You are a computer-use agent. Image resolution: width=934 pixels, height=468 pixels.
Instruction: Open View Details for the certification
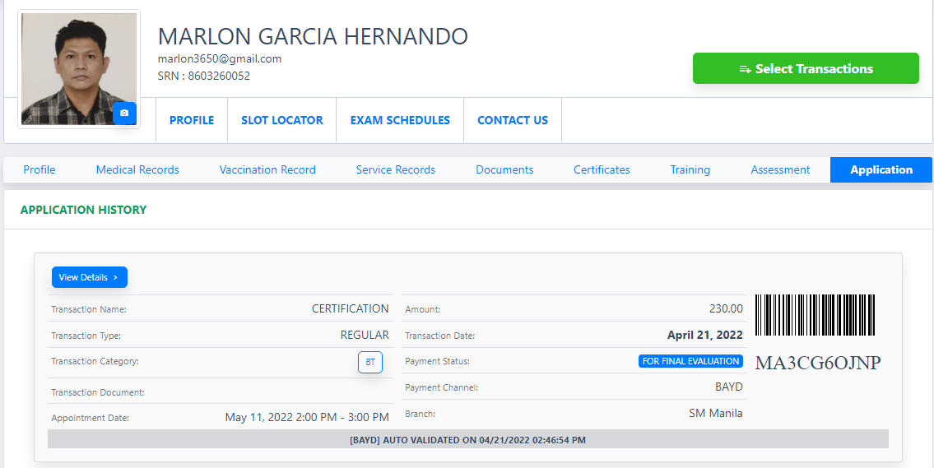click(89, 277)
